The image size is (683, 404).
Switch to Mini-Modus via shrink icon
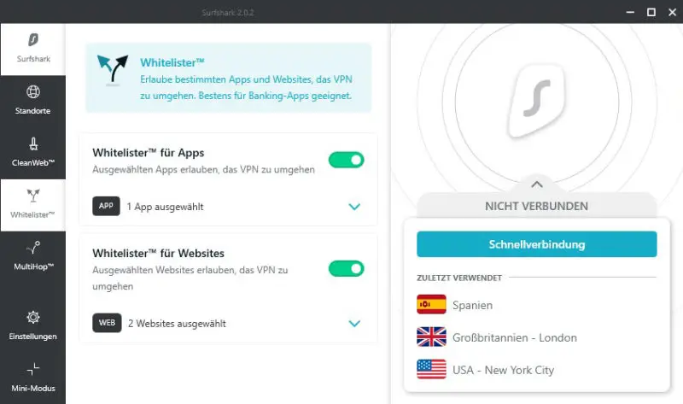point(33,369)
